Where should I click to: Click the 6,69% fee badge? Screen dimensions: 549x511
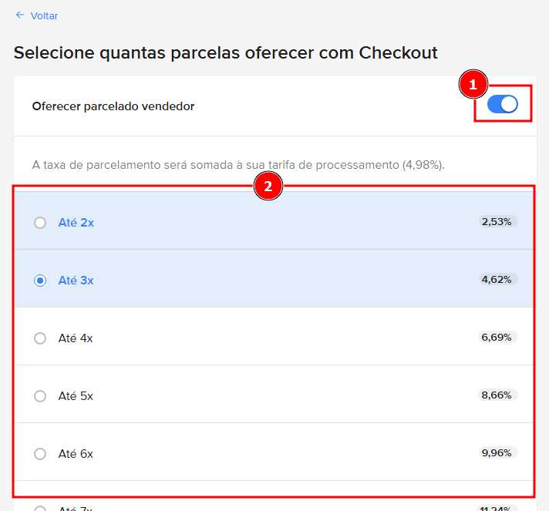click(497, 338)
